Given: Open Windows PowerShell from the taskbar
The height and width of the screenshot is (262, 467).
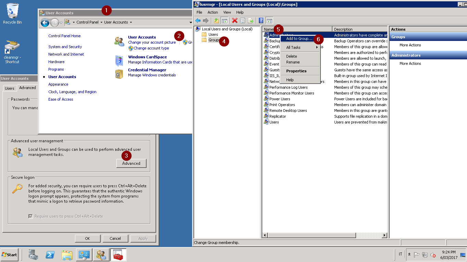Looking at the screenshot, I should [x=50, y=254].
